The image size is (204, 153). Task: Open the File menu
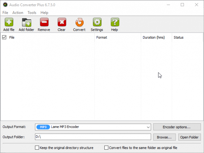point(5,13)
